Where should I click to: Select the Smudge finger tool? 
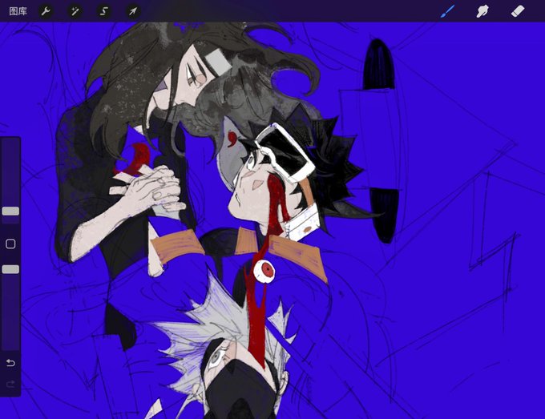482,11
